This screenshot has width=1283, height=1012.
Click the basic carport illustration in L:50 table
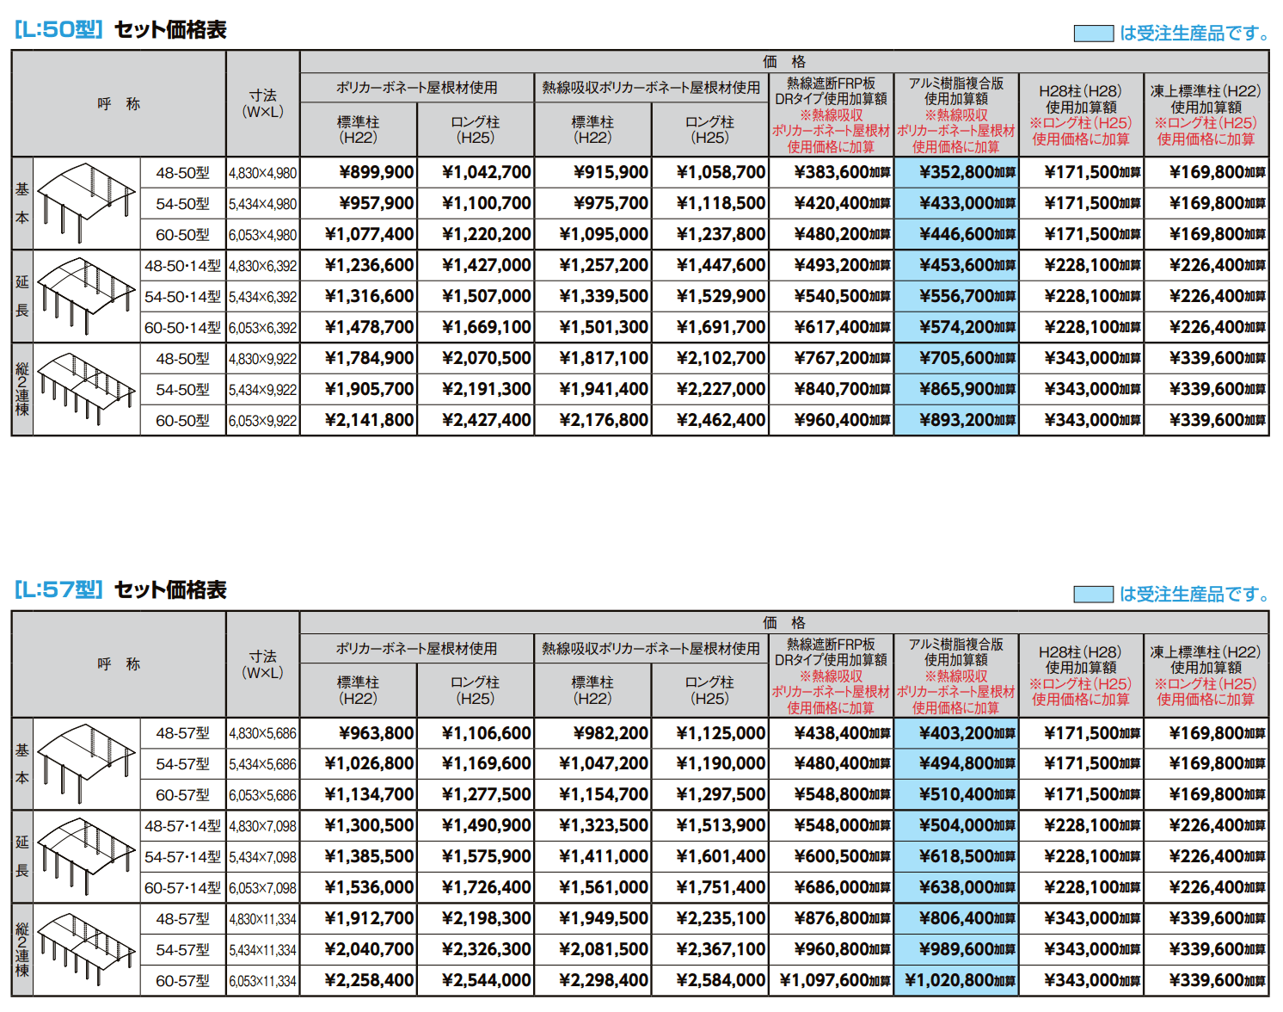click(86, 203)
